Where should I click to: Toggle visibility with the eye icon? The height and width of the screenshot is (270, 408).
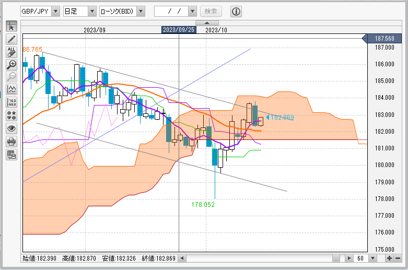[x=11, y=128]
